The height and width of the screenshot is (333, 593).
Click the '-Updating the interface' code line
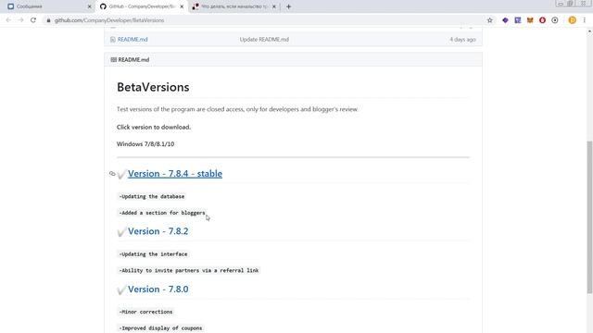(x=153, y=254)
